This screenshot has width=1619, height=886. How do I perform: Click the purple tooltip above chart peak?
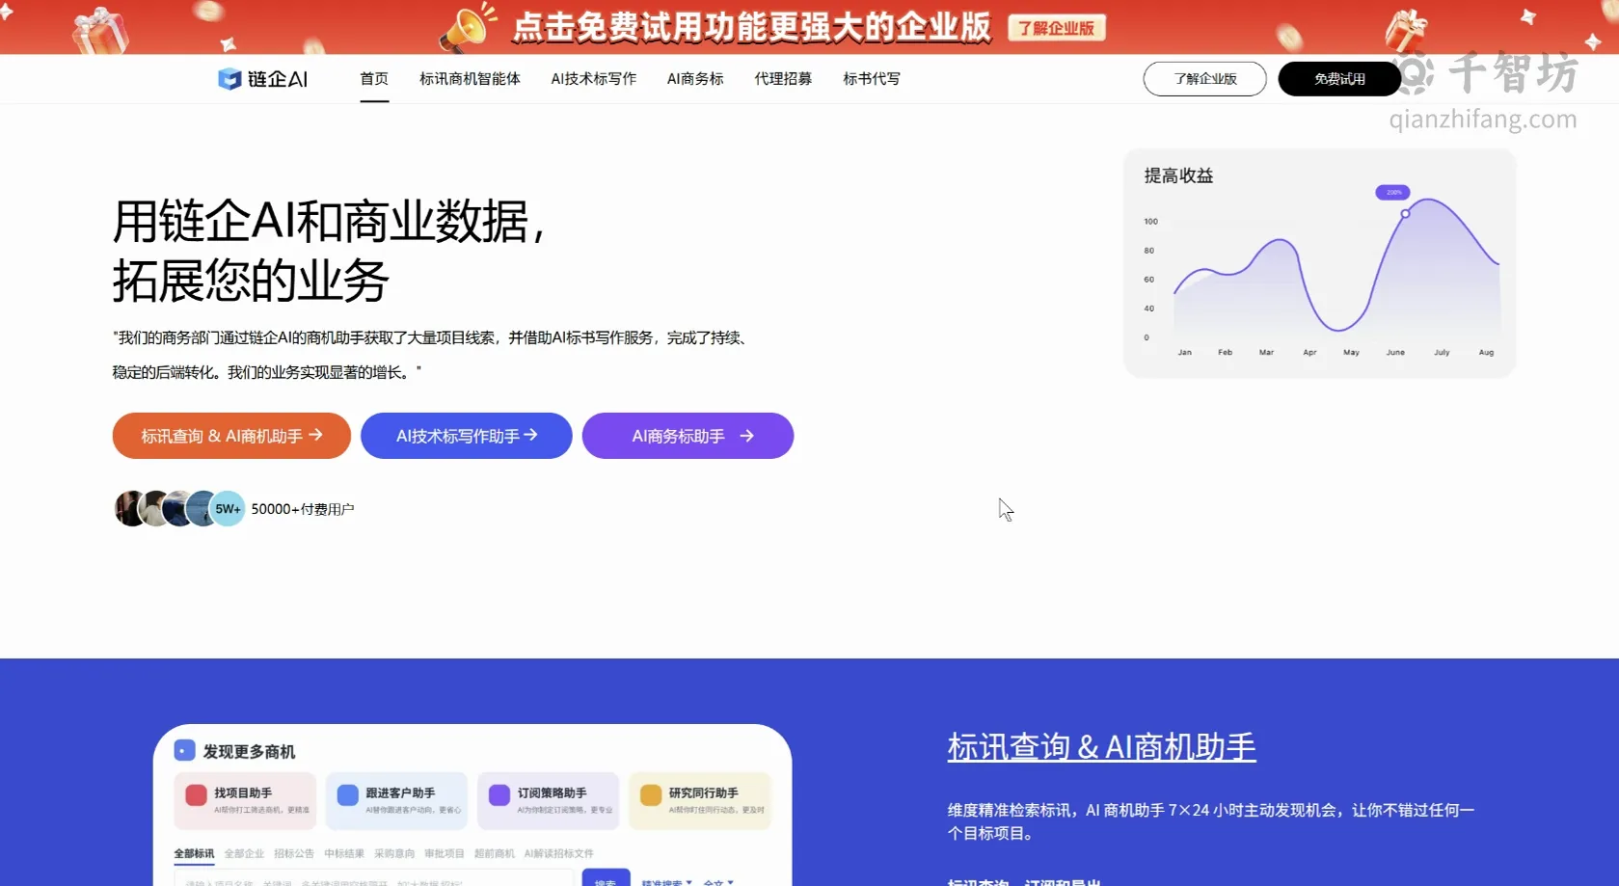(x=1393, y=192)
